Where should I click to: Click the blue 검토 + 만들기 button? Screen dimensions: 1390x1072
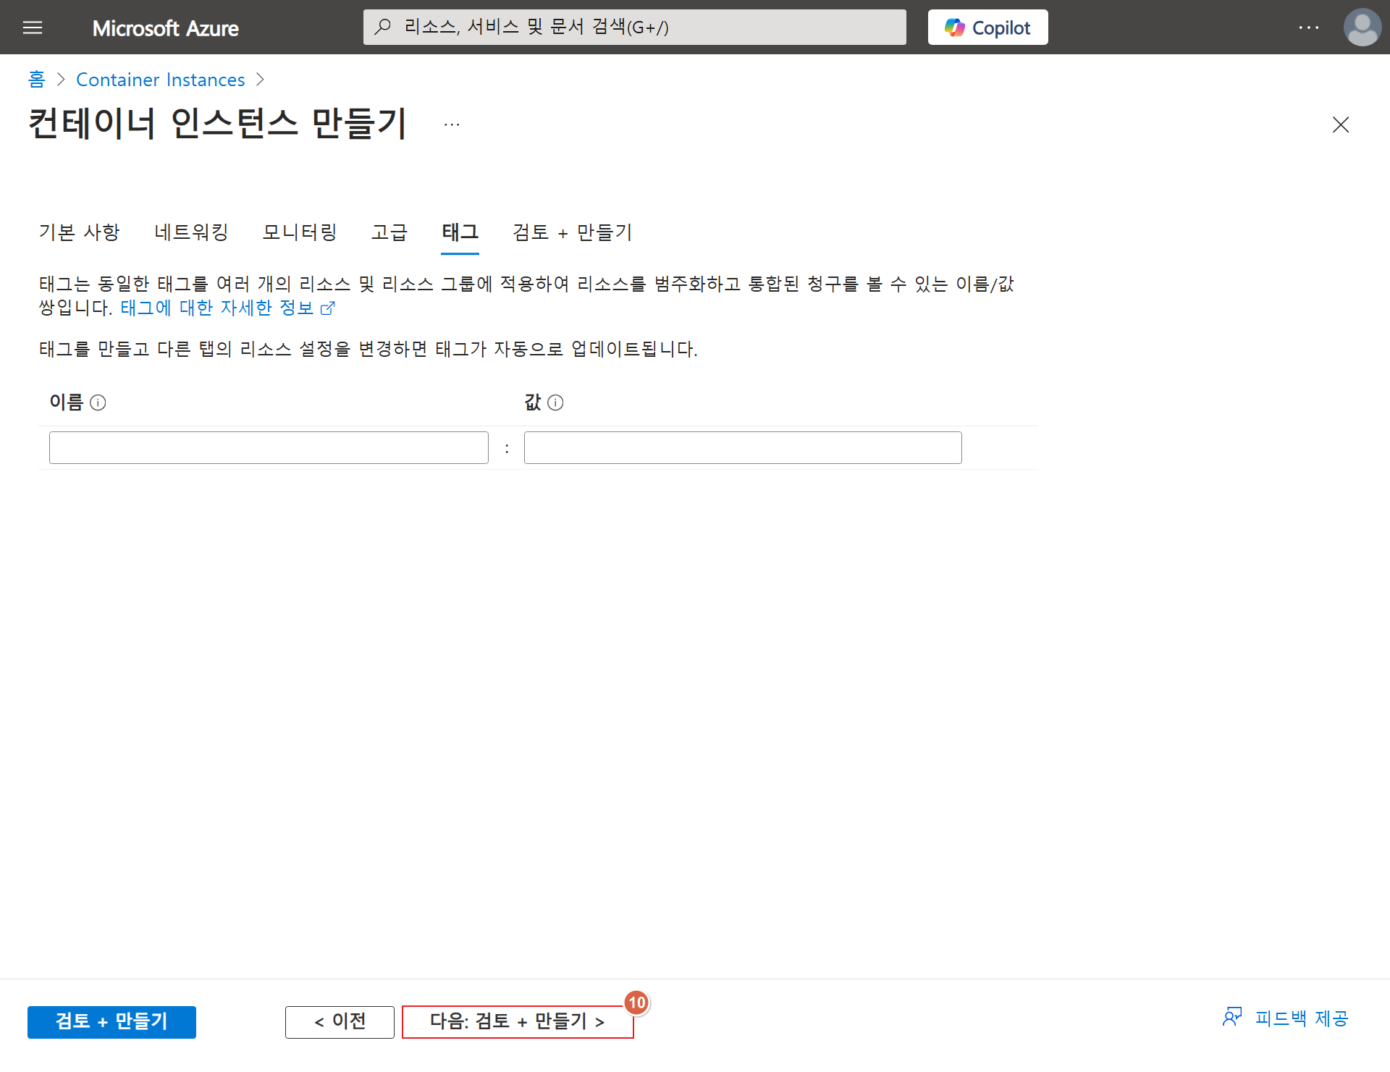[111, 1021]
